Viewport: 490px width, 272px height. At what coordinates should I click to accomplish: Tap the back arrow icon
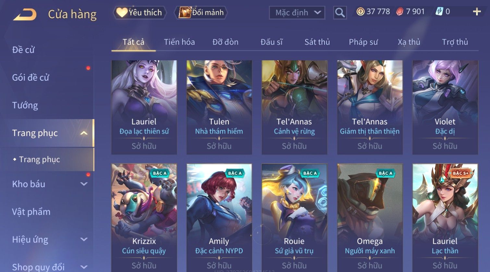click(25, 14)
